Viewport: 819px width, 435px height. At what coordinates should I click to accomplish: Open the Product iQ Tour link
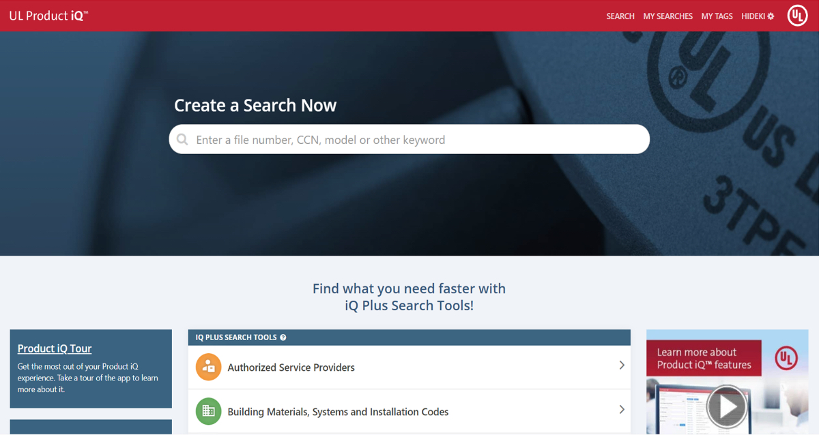click(x=55, y=348)
